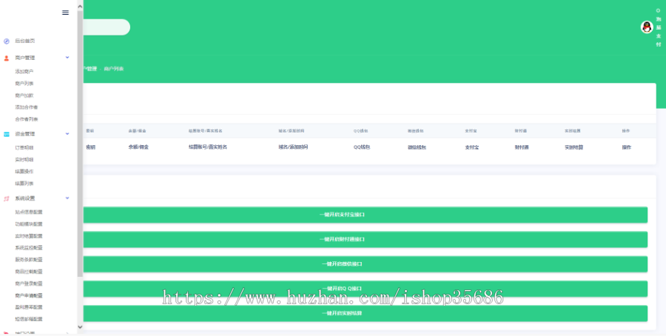The height and width of the screenshot is (336, 666).
Task: Open 功能模块配置 settings item
Action: coord(29,224)
